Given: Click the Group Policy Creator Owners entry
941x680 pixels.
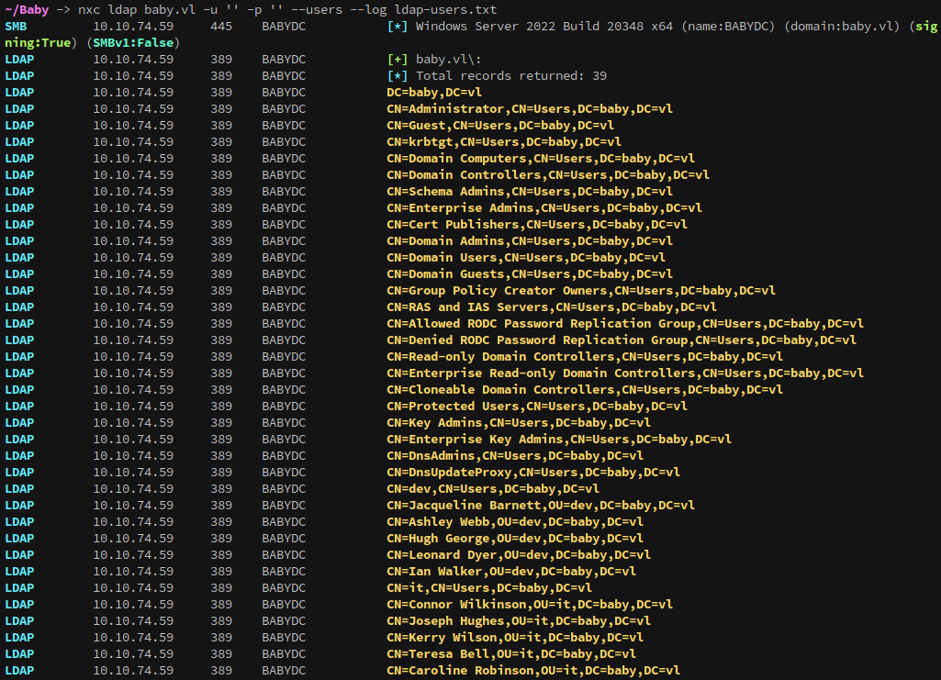Looking at the screenshot, I should coord(581,291).
